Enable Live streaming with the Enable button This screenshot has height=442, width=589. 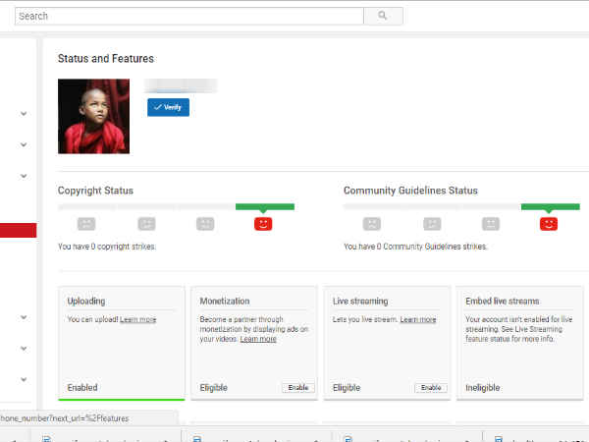[x=430, y=388]
